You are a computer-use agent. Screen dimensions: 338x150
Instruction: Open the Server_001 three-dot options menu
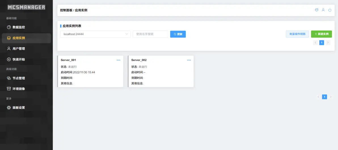pos(119,60)
